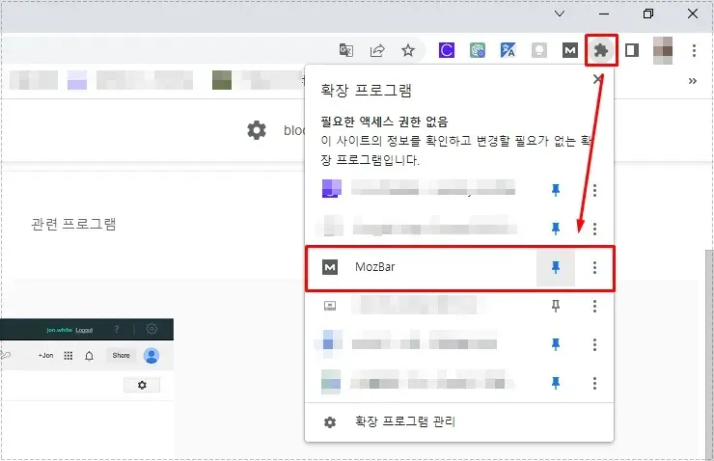Open the Google apps grid icon
Image resolution: width=714 pixels, height=461 pixels.
tap(68, 356)
